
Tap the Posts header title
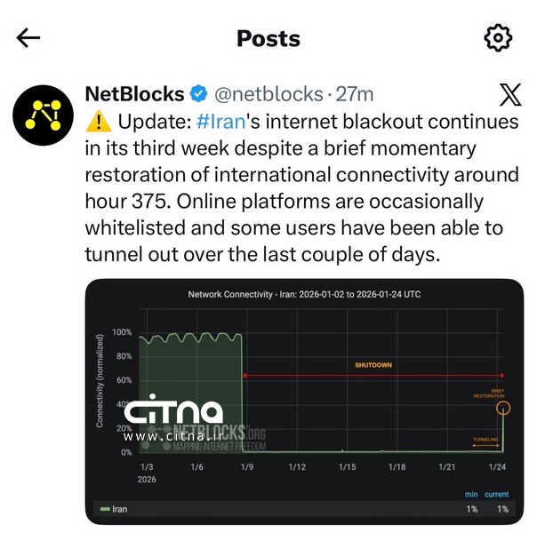(x=268, y=38)
